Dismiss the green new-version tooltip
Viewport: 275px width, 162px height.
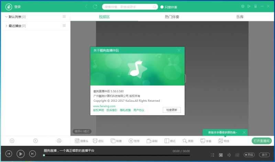tap(244, 132)
